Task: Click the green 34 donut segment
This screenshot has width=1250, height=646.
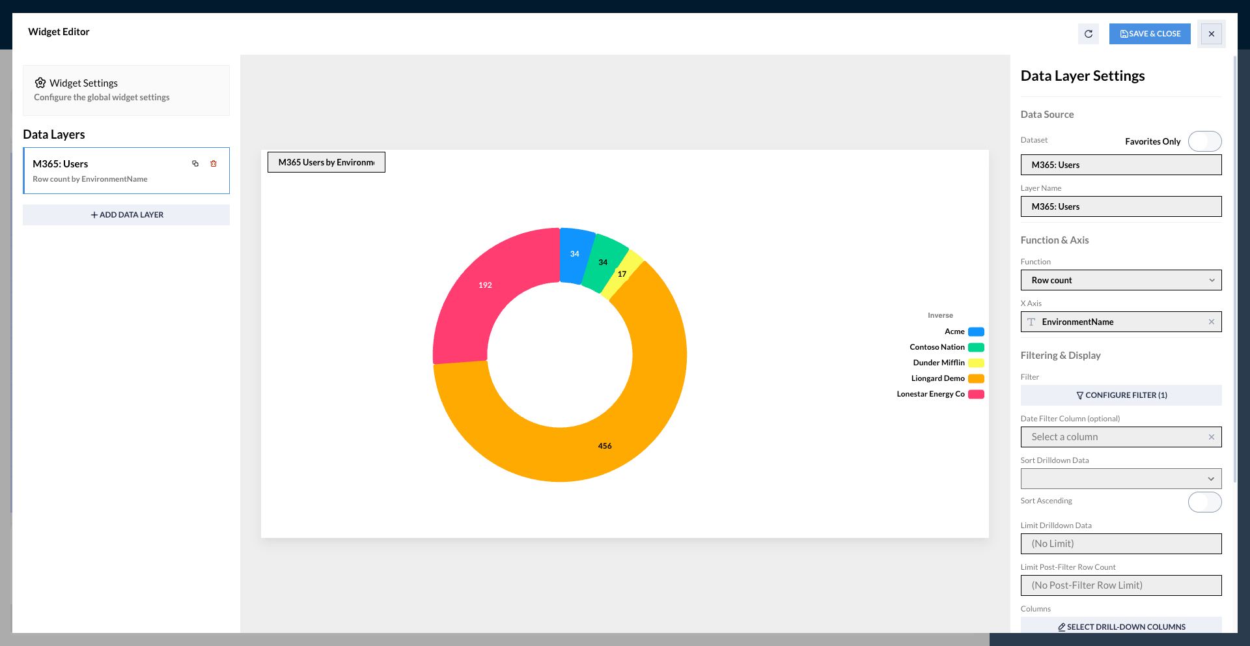Action: tap(604, 262)
